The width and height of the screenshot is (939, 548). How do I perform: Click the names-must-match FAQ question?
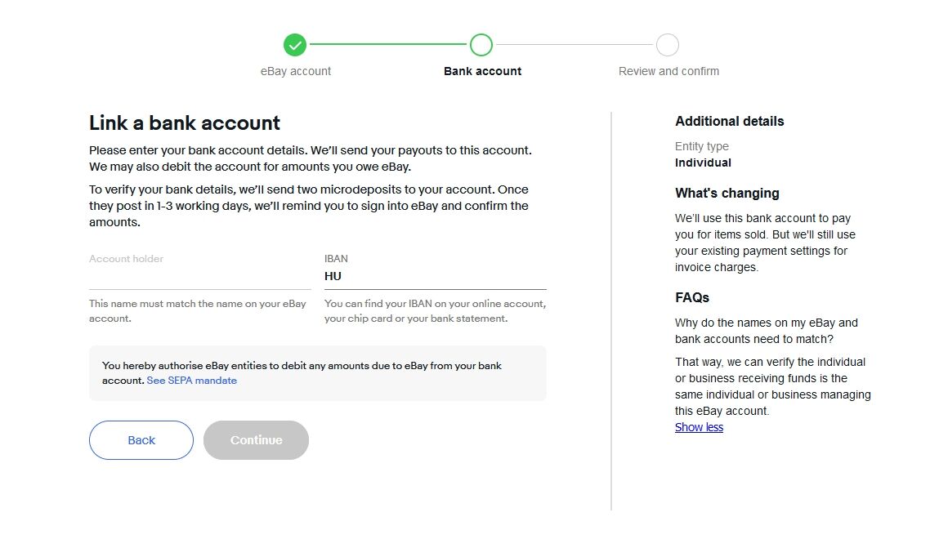(x=766, y=331)
